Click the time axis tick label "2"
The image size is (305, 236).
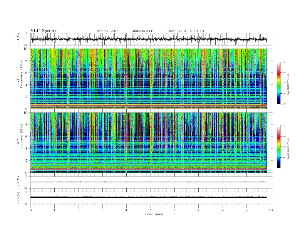coord(79,210)
